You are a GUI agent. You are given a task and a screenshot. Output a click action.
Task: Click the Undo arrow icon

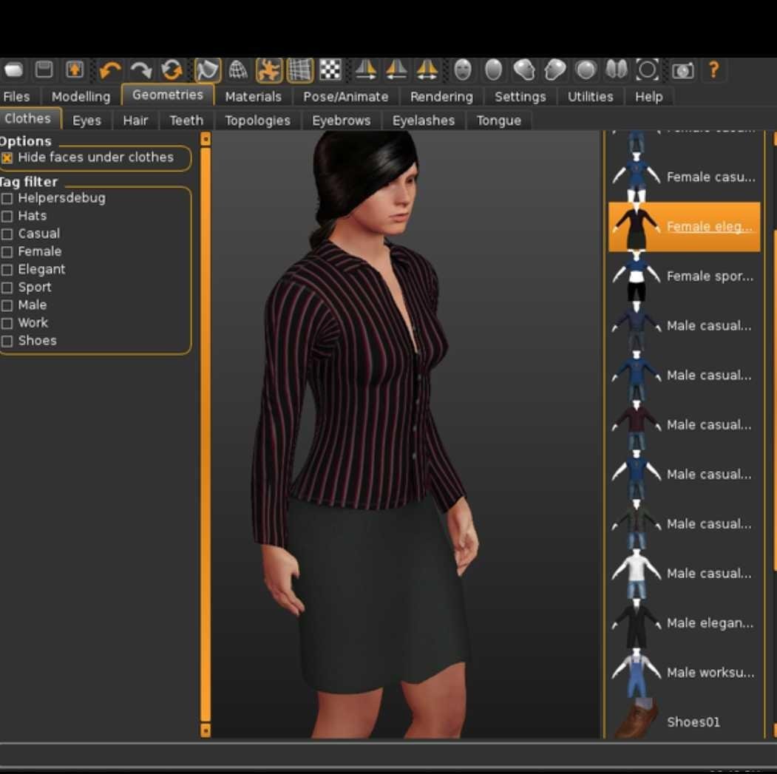pos(109,70)
